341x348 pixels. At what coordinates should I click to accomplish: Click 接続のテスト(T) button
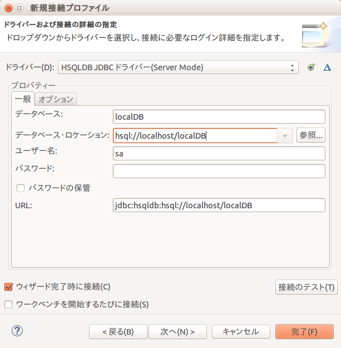pos(307,287)
